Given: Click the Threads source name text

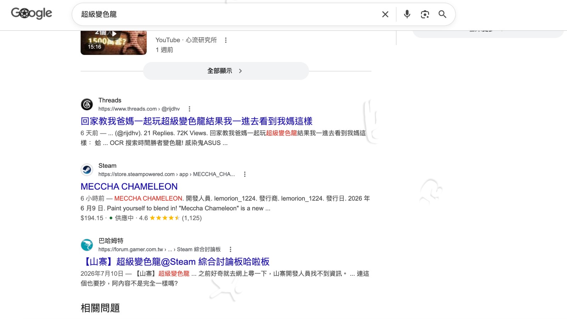Looking at the screenshot, I should click(110, 100).
